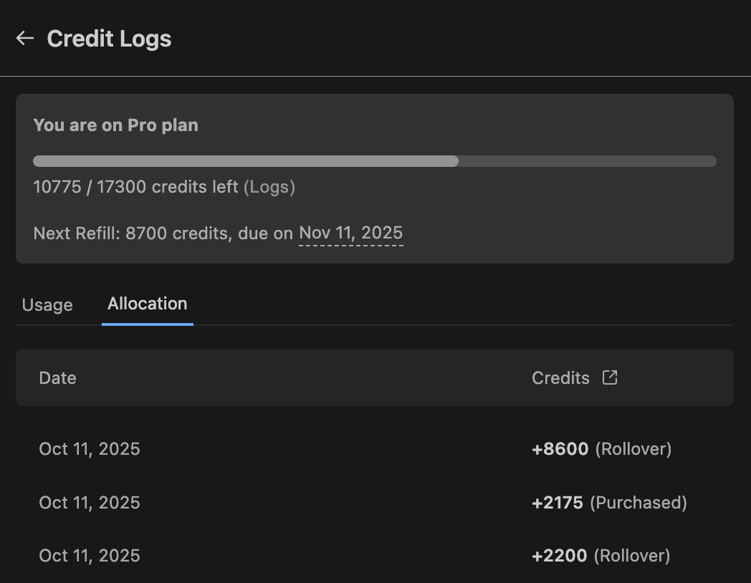Click the (Purchased) label

[x=638, y=503]
